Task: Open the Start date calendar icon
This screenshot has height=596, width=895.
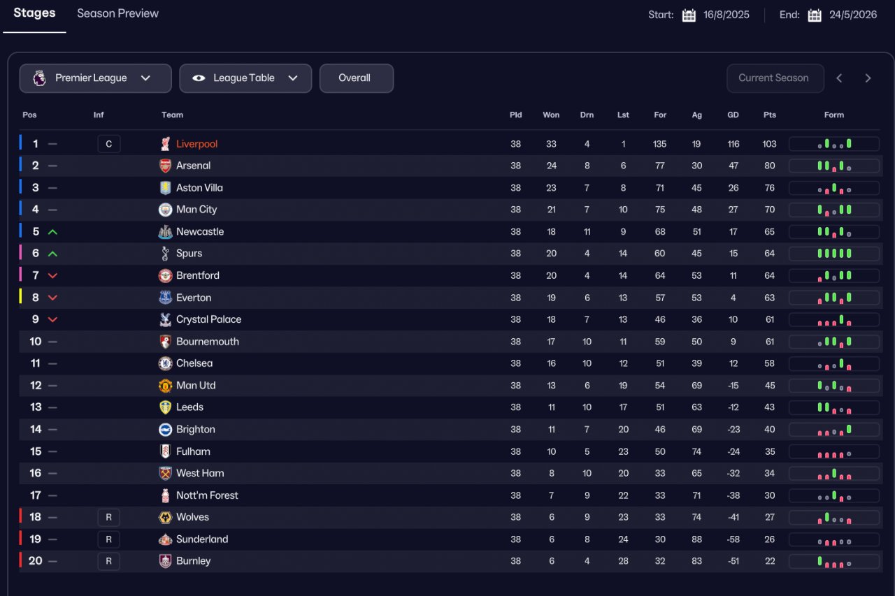Action: point(689,15)
